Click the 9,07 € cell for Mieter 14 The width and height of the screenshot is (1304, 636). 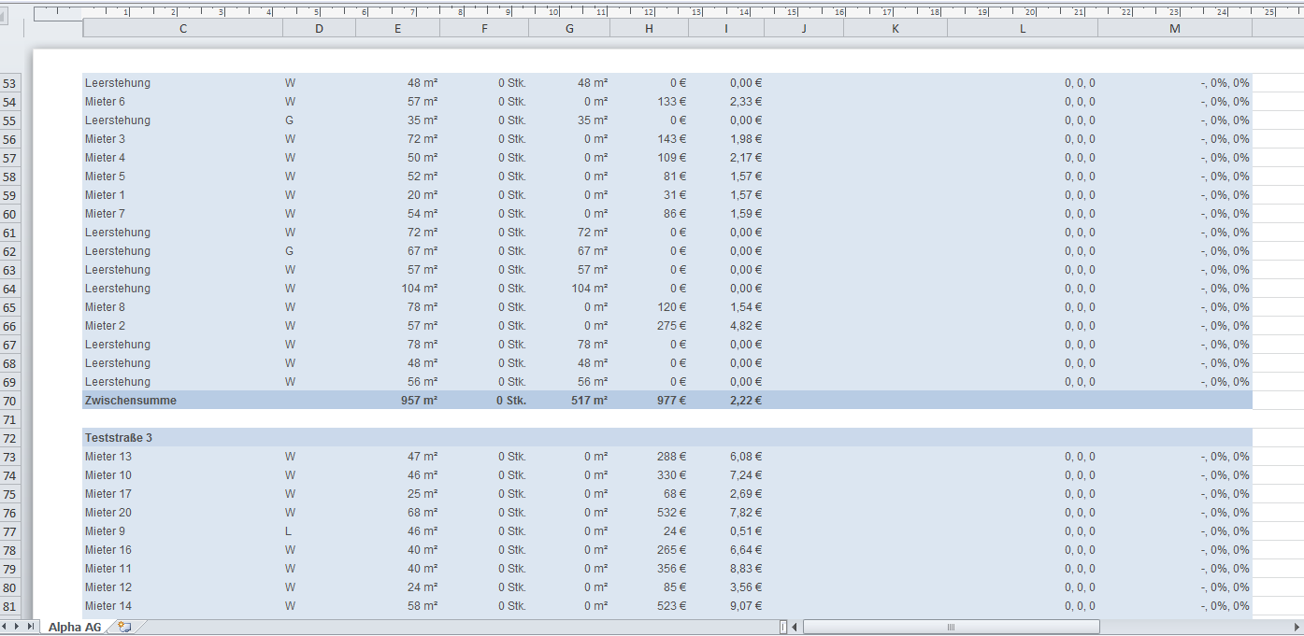726,606
